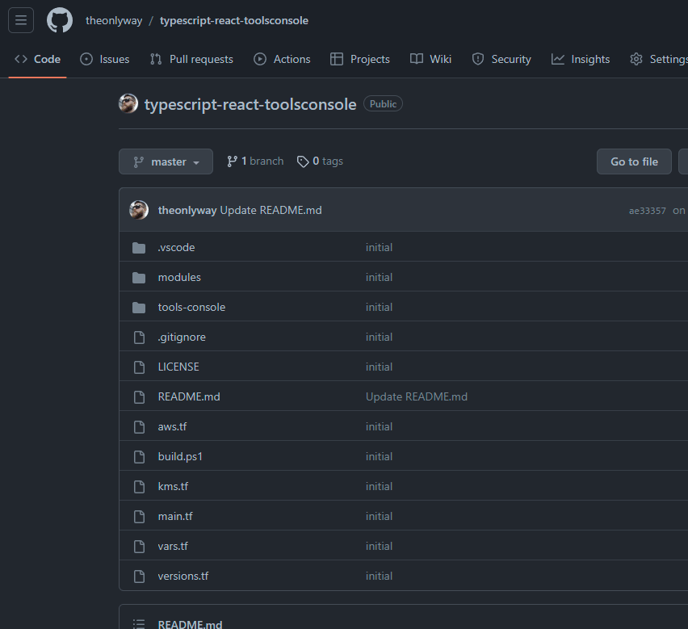Click the theonlyway commit author avatar
Screen dimensions: 688x629
click(139, 210)
